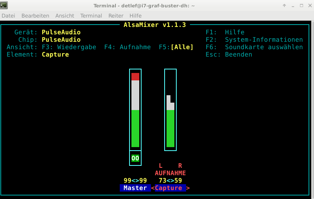This screenshot has height=199, width=314.
Task: Open the Bearbeiten menu
Action: tap(35, 16)
